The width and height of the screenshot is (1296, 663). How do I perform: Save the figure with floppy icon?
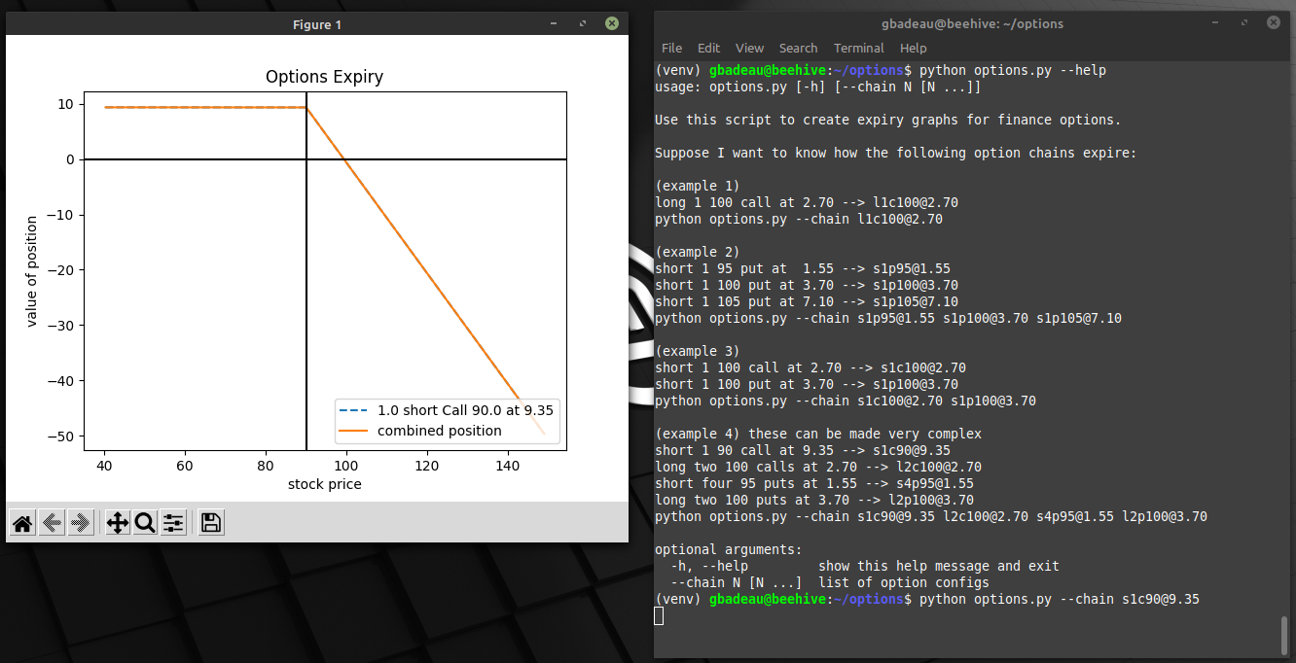pyautogui.click(x=211, y=523)
